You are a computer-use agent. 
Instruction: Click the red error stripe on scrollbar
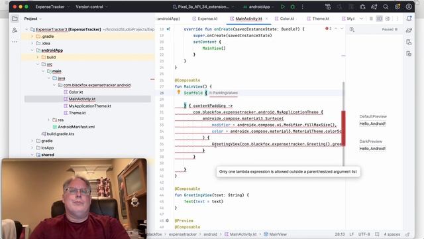(343, 128)
